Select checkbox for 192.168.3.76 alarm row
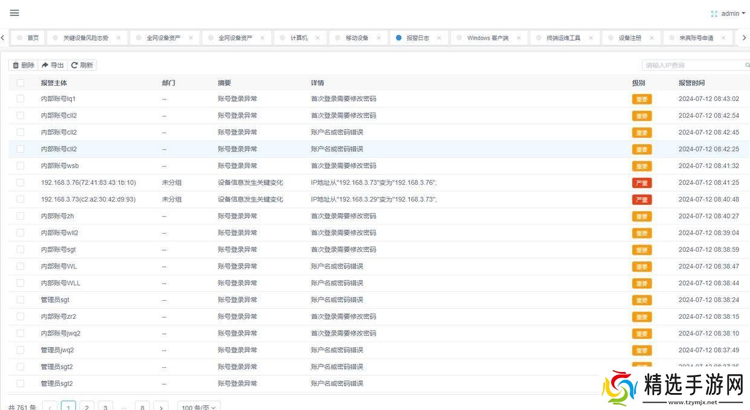The width and height of the screenshot is (750, 410). coord(21,182)
